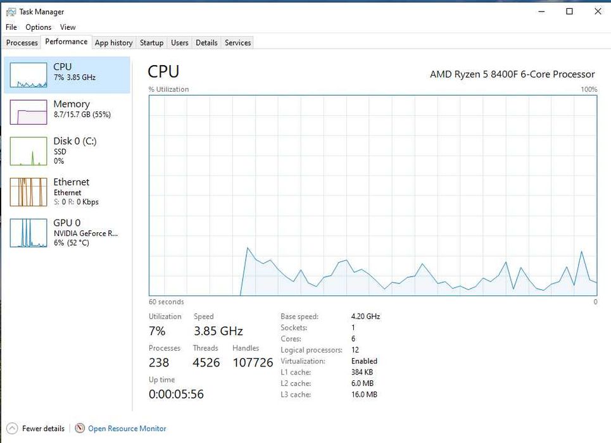The image size is (611, 443).
Task: Click the Open Resource Monitor link
Action: (127, 428)
